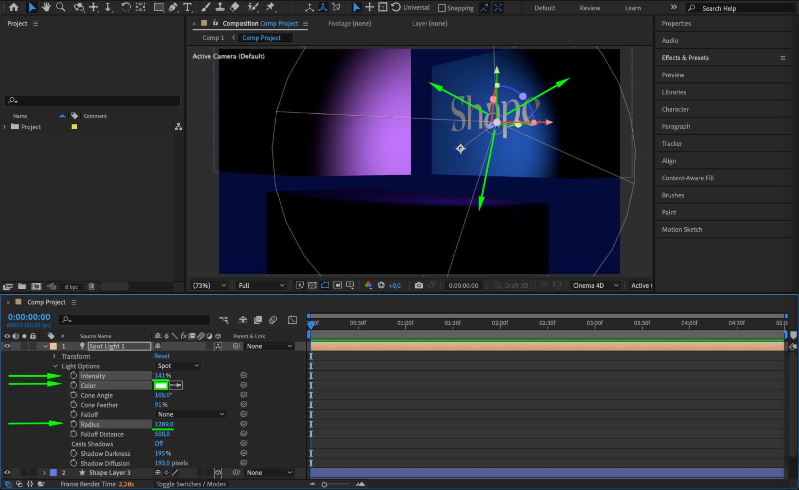Viewport: 799px width, 490px height.
Task: Select the Zoom tool magnifier
Action: (x=61, y=7)
